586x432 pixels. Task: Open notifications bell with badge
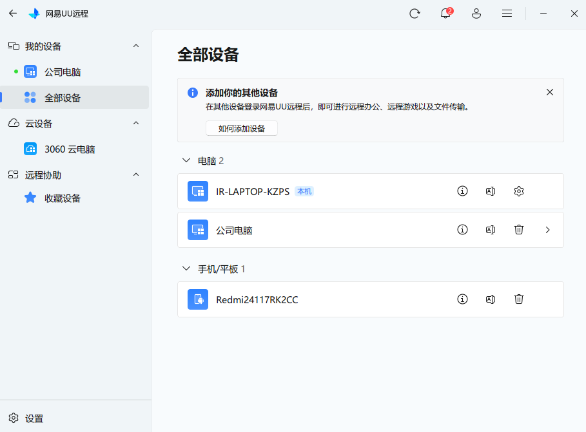pos(445,14)
